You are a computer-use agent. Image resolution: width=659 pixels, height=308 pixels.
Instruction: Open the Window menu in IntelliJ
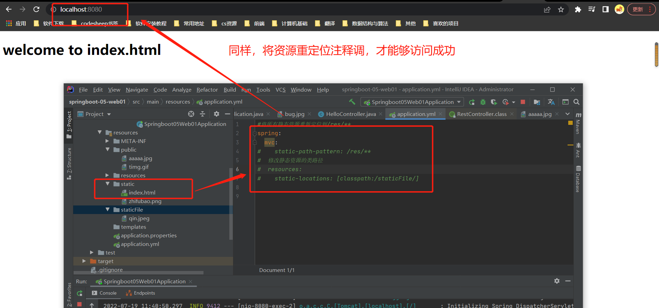(x=301, y=90)
